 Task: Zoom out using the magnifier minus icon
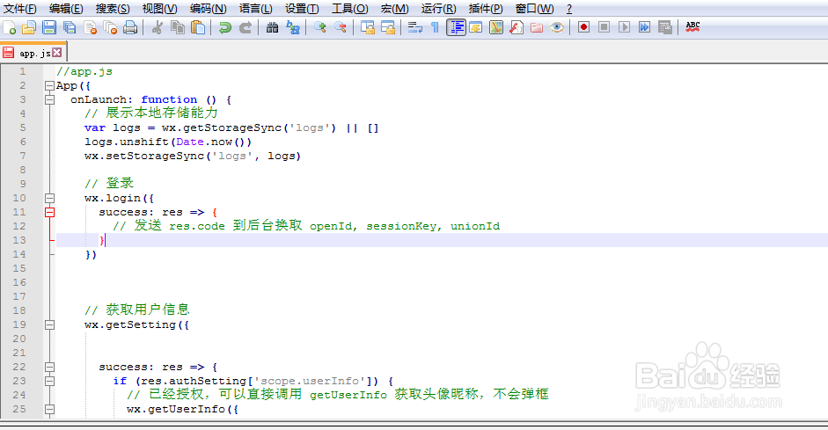tap(340, 27)
